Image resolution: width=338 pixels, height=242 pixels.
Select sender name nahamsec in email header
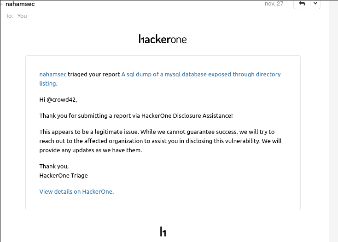point(20,4)
